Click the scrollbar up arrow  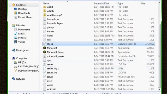pos(159,3)
